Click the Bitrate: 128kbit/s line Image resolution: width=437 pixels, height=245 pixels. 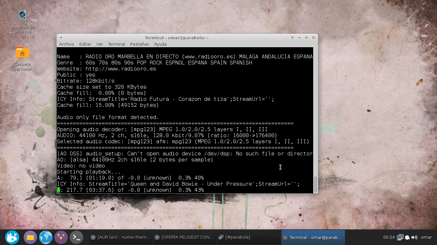coord(86,81)
